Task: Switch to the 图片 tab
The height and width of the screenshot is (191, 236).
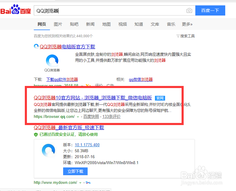Action: click(58, 24)
